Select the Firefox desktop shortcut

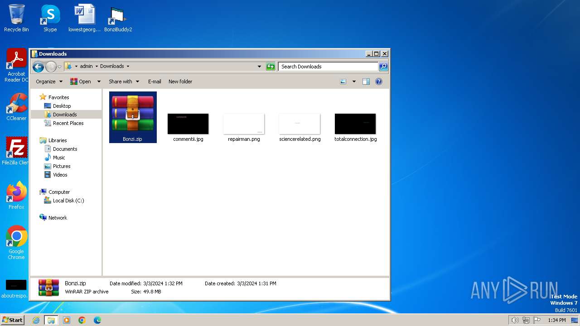pyautogui.click(x=16, y=196)
